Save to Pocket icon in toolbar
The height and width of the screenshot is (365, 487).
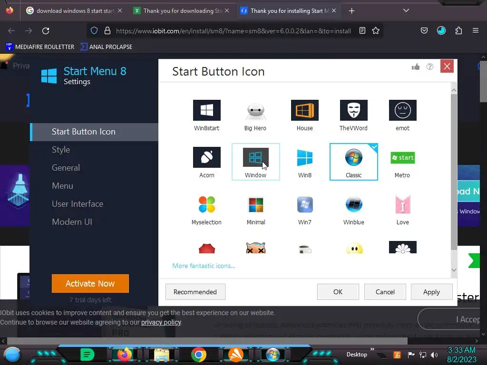(x=424, y=30)
